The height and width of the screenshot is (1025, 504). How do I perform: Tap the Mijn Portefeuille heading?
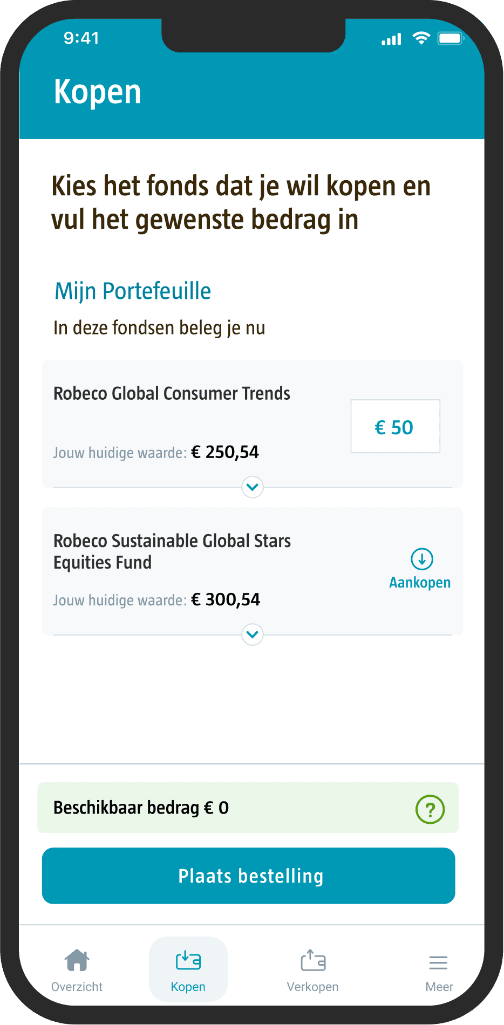click(133, 291)
